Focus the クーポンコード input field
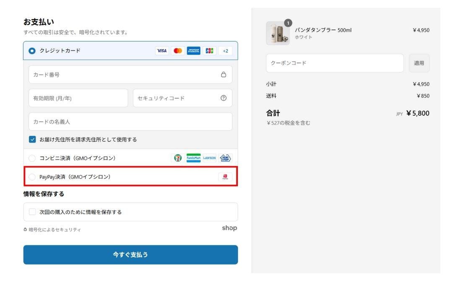453x281 pixels. coord(335,63)
